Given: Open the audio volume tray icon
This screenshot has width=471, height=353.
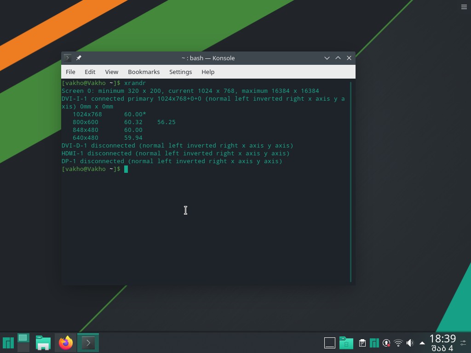Looking at the screenshot, I should (x=410, y=343).
